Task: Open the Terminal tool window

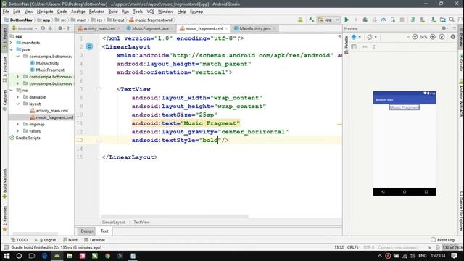Action: coord(94,240)
